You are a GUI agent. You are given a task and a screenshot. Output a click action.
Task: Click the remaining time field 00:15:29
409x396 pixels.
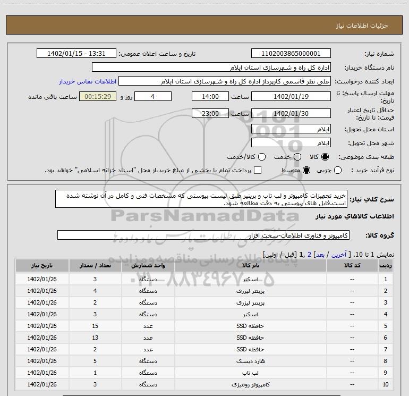point(98,97)
